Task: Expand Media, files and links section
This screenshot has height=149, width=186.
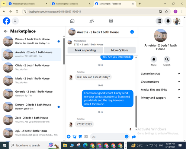Action: point(160,90)
